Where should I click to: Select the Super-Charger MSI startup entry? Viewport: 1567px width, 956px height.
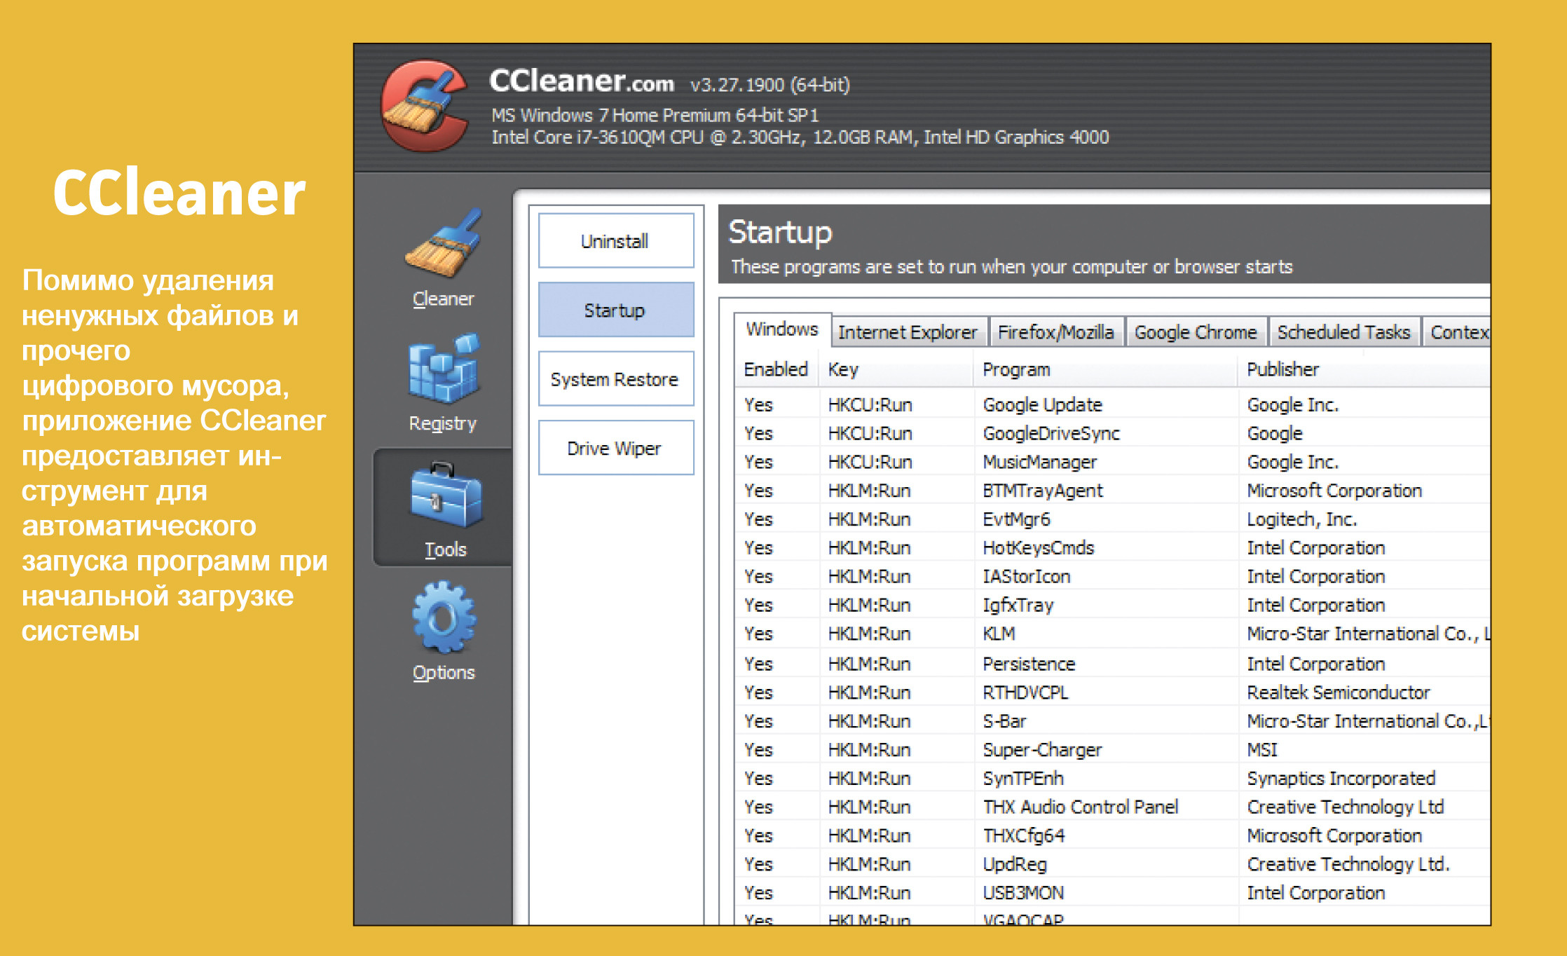tap(1042, 750)
